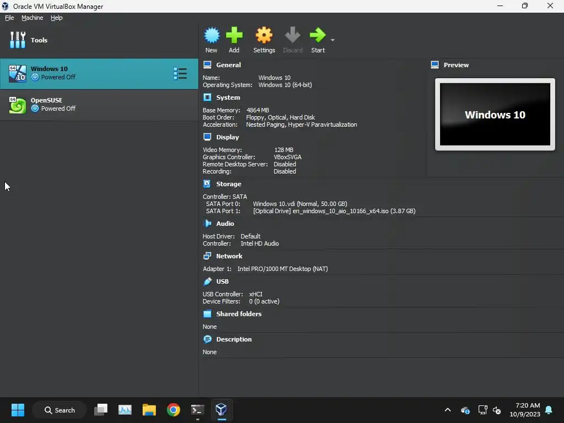Click the VBoxSVGA graphics controller value

[x=288, y=157]
